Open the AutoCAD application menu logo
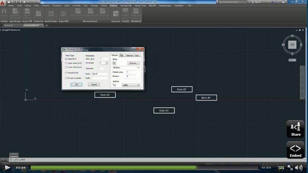 [3, 3]
